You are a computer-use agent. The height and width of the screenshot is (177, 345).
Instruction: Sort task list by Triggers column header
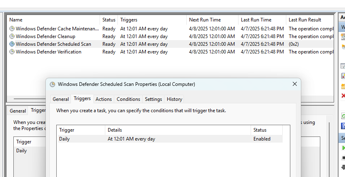click(152, 20)
